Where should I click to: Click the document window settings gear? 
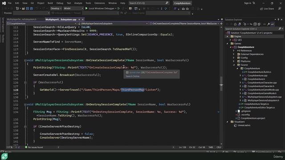[222, 20]
